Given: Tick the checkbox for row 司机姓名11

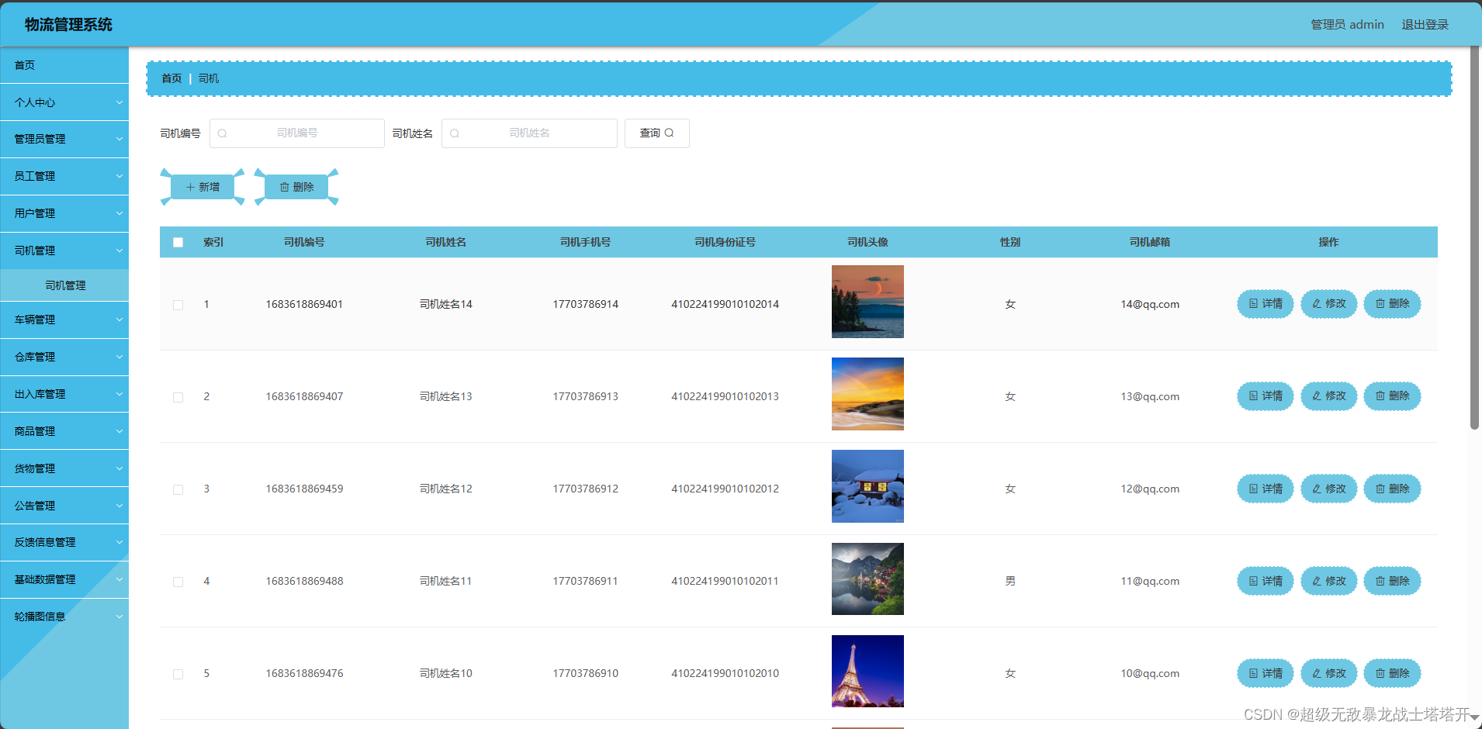Looking at the screenshot, I should point(178,582).
